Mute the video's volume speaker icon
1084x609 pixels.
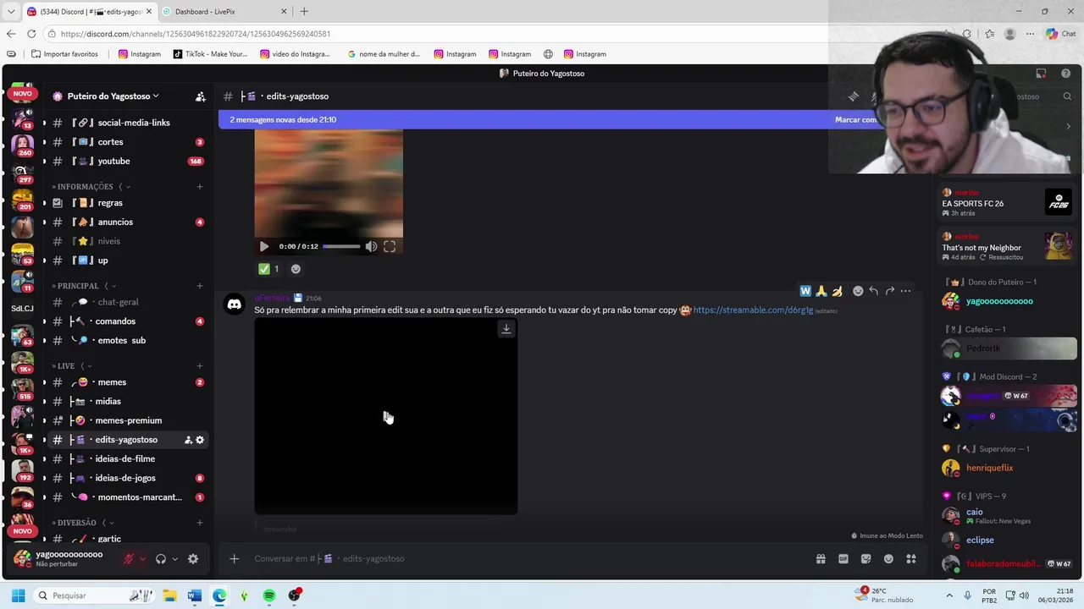pos(371,246)
